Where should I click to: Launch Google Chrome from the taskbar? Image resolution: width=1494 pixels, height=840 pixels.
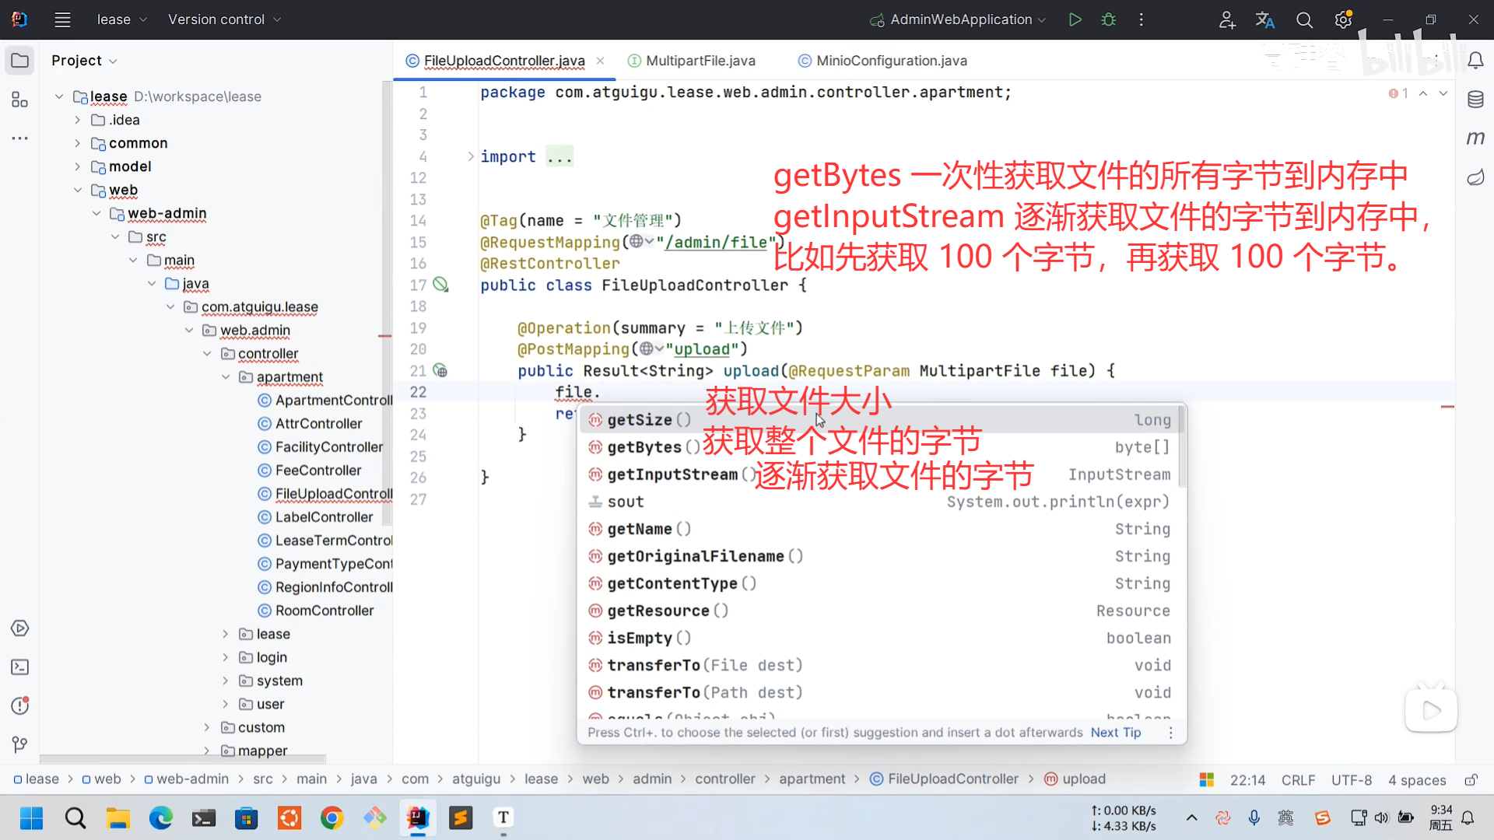332,818
